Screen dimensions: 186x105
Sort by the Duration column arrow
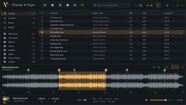(x=172, y=13)
